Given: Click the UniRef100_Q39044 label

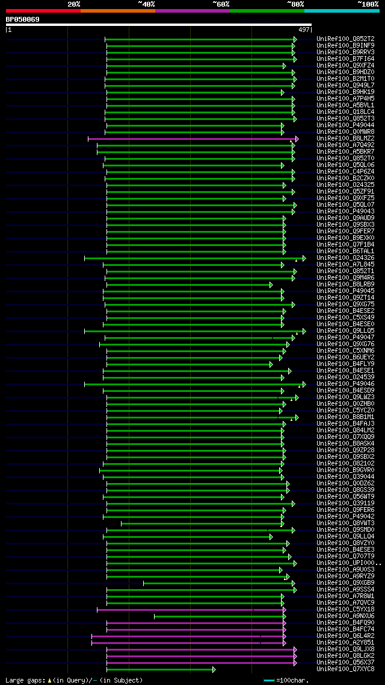Looking at the screenshot, I should (345, 477).
